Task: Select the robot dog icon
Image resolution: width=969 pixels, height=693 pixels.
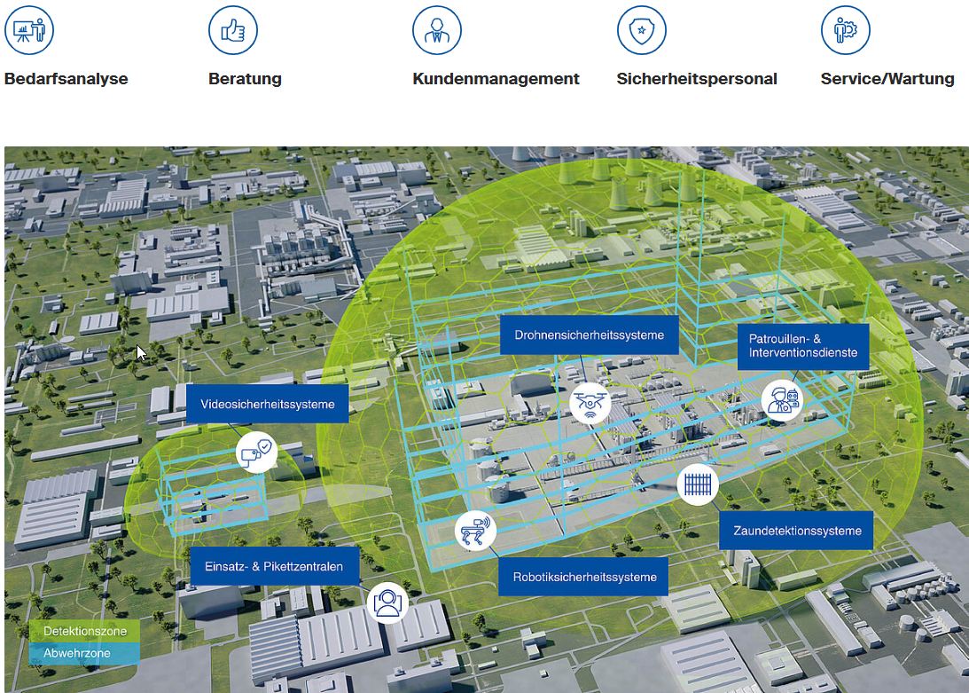Action: (475, 531)
